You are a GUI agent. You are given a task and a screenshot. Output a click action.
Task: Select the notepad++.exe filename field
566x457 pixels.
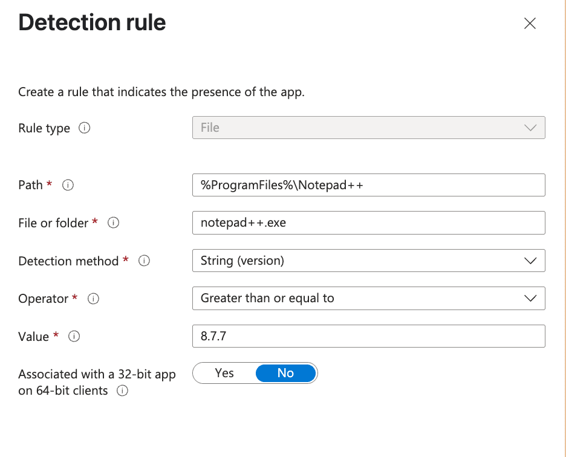(369, 222)
